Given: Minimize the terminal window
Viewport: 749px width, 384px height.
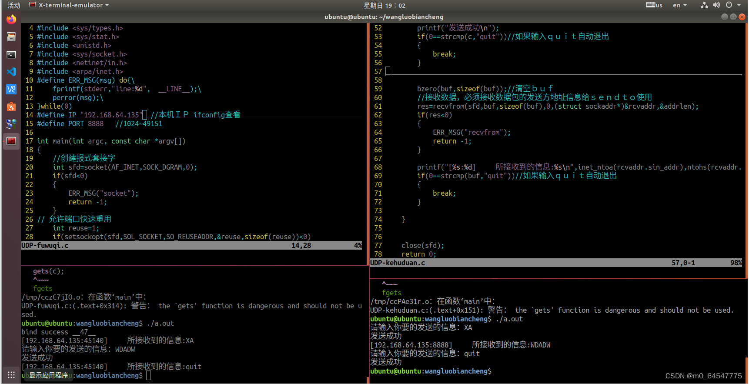Looking at the screenshot, I should (x=724, y=17).
